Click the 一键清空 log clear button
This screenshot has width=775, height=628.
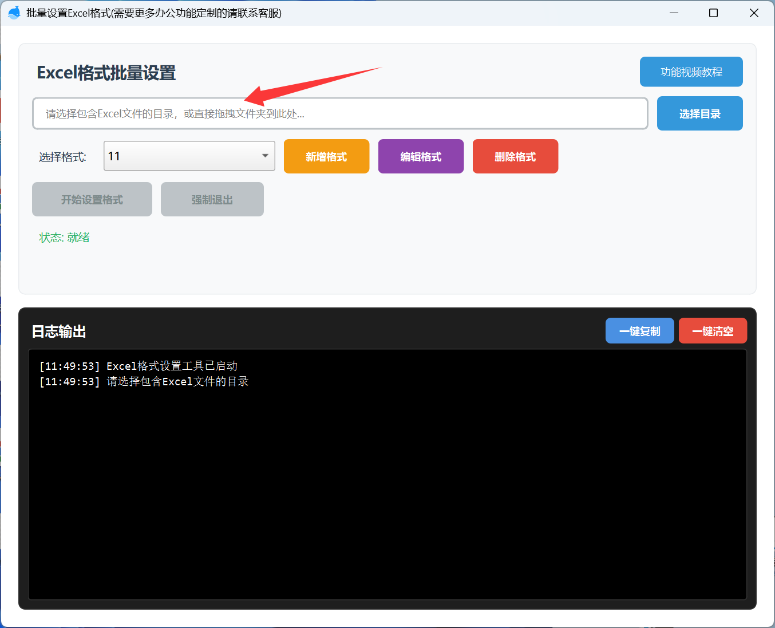tap(713, 331)
